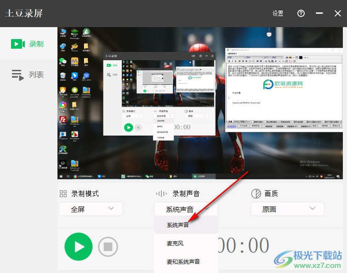This screenshot has height=273, width=347.
Task: Expand the 全屏 recording mode dropdown
Action: tap(91, 209)
